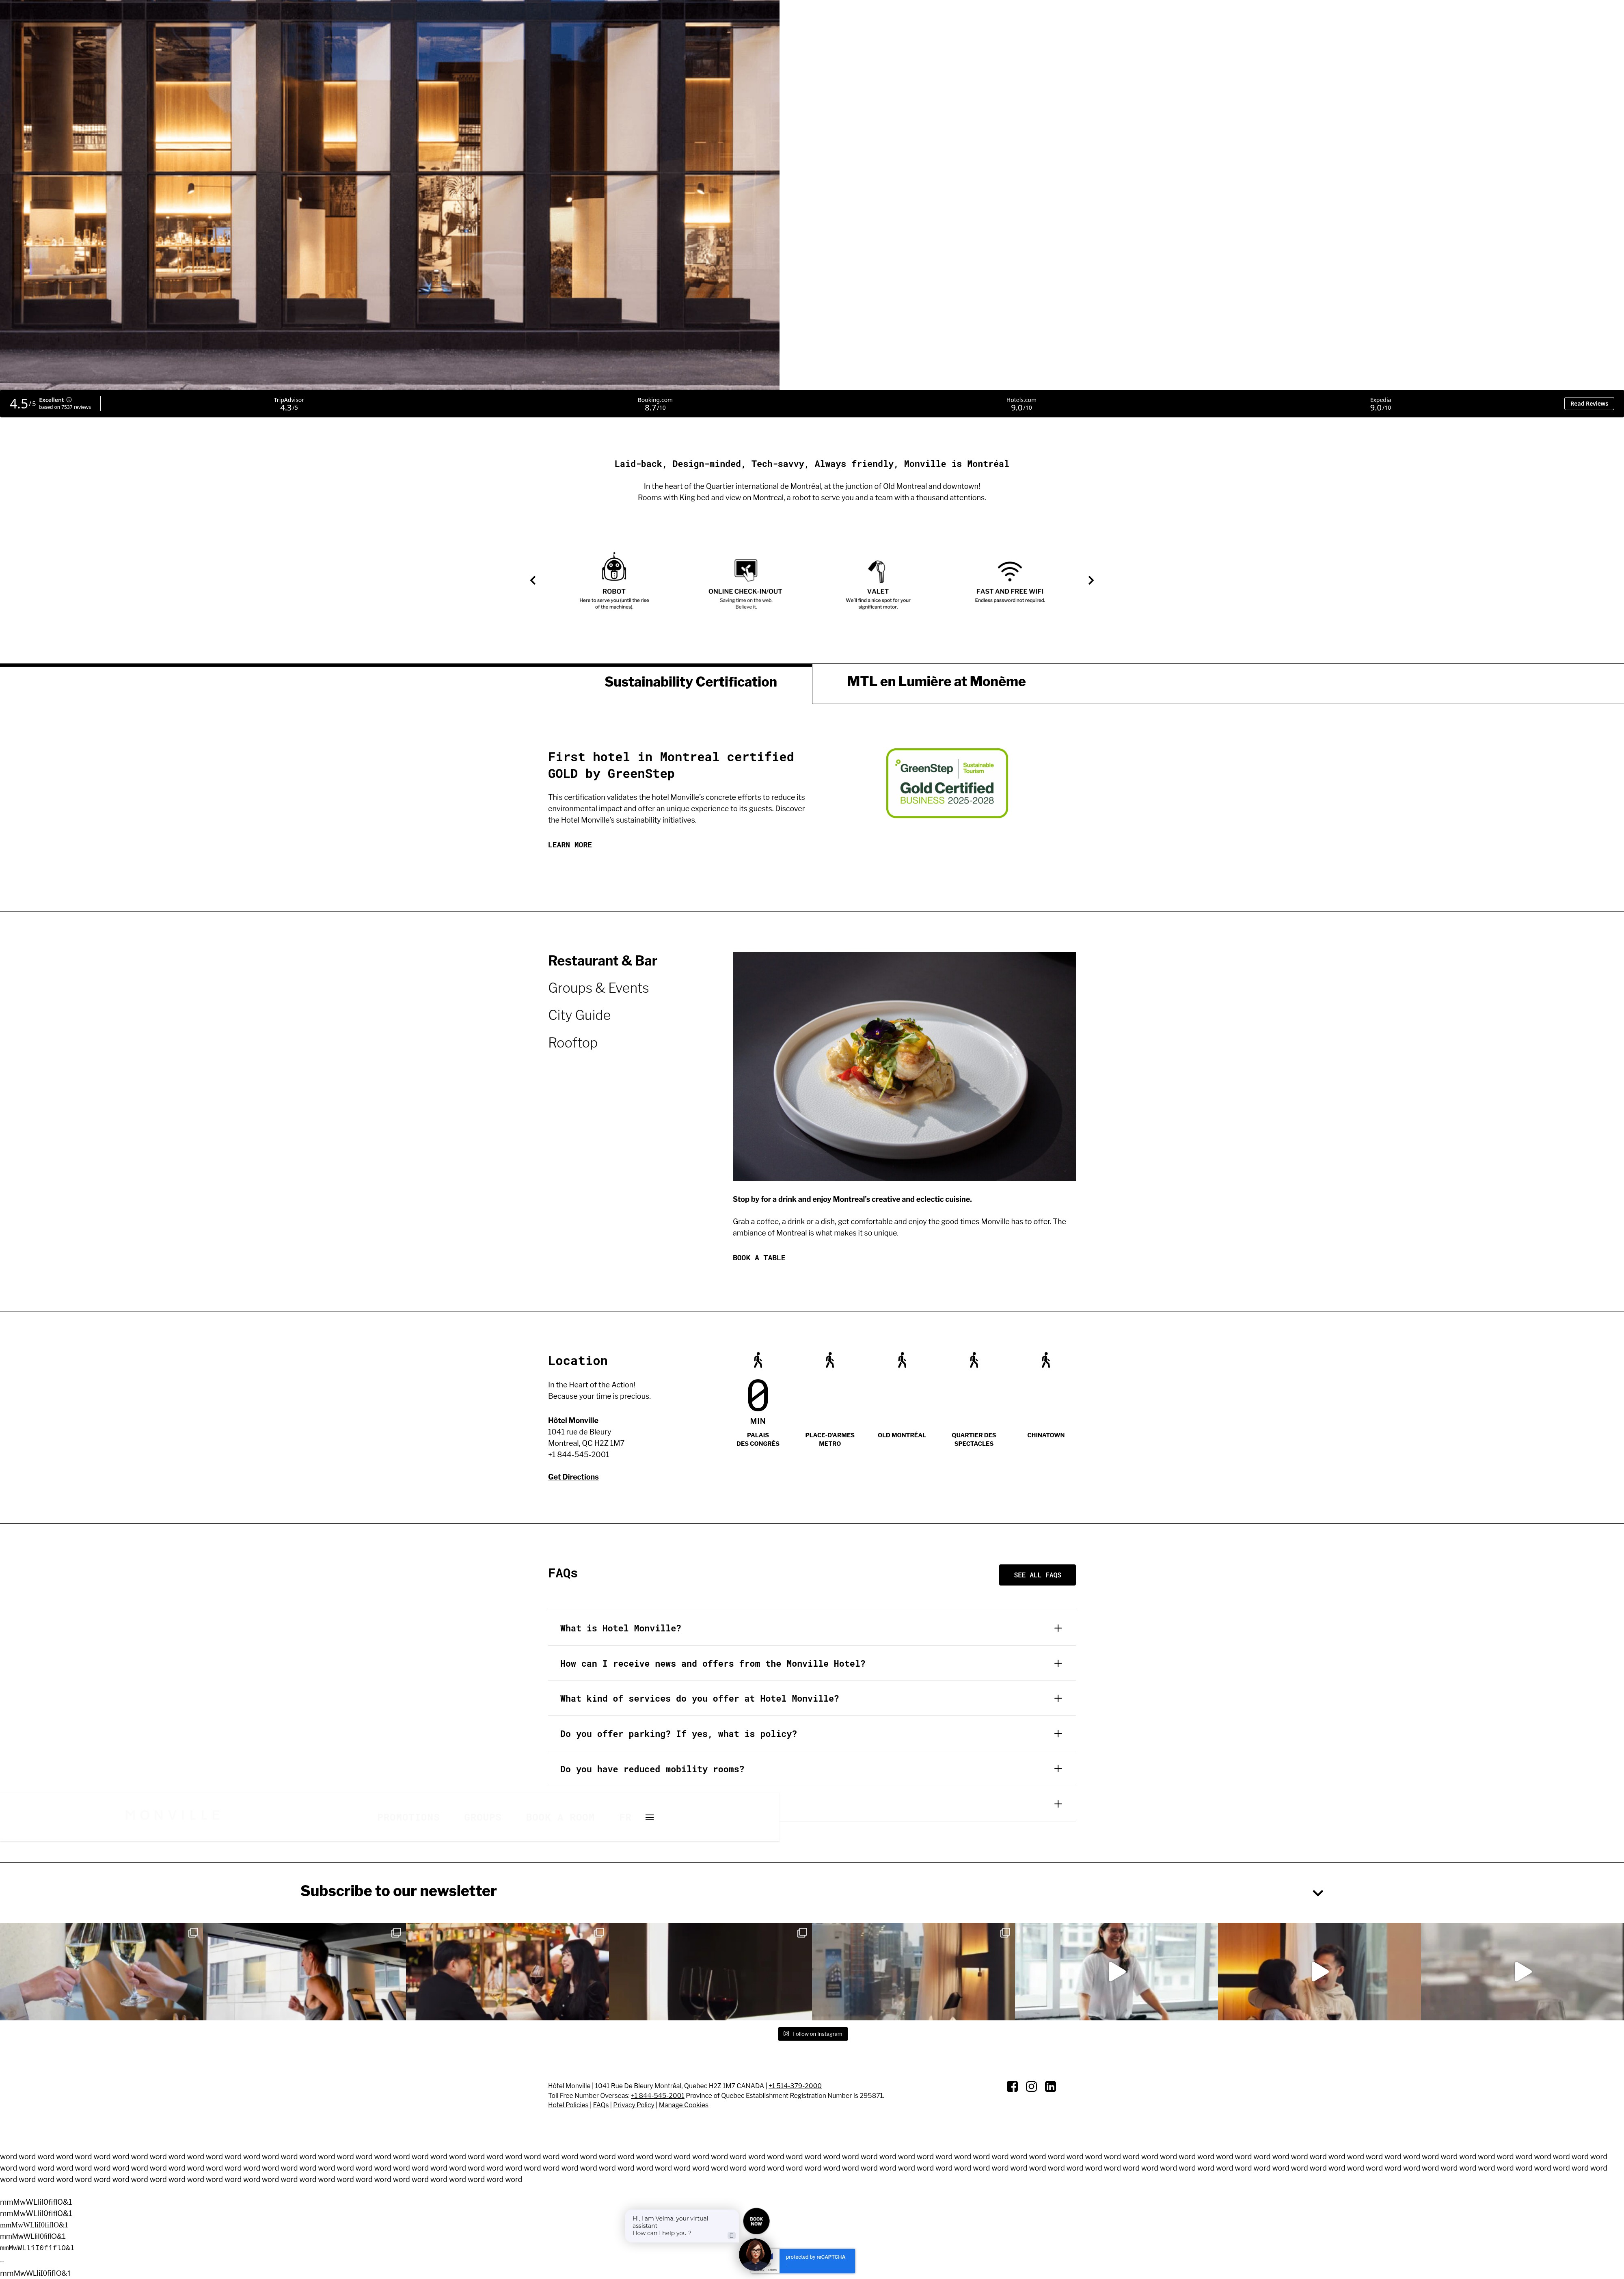Select Rooftop menu item
This screenshot has height=2279, width=1624.
pos(572,1043)
